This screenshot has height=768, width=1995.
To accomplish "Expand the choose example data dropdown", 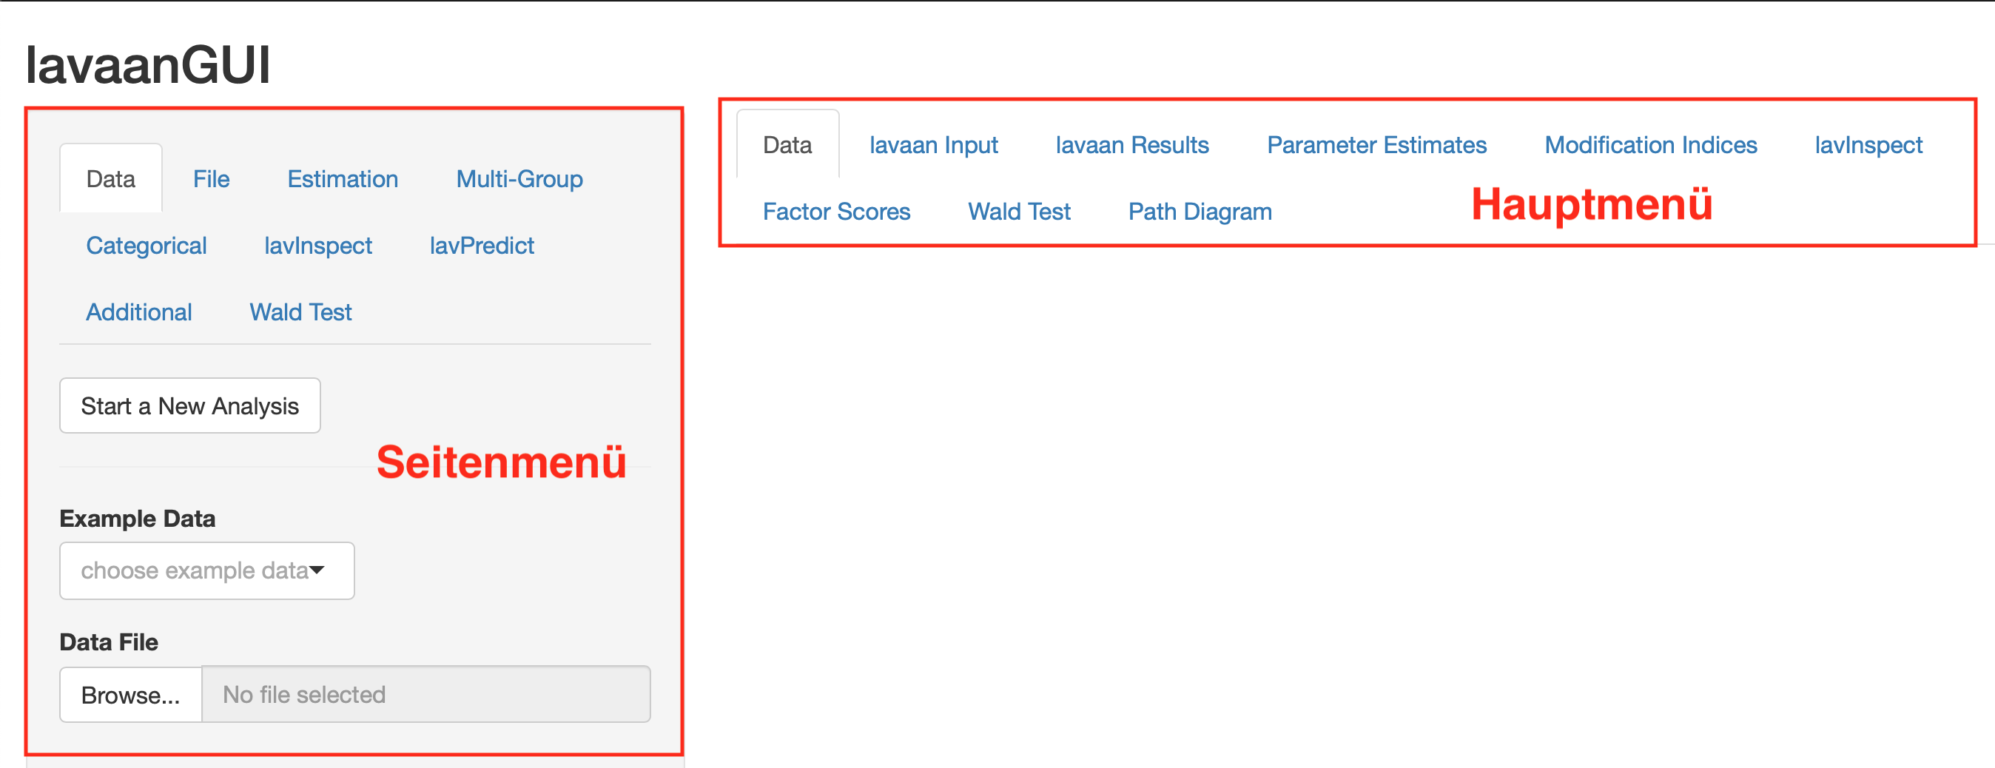I will point(195,570).
